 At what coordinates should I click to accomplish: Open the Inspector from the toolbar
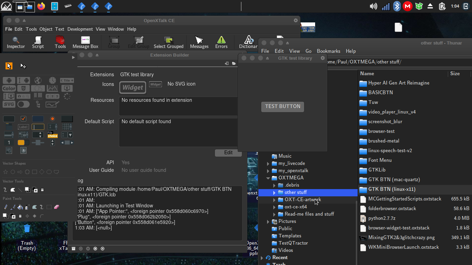click(16, 42)
